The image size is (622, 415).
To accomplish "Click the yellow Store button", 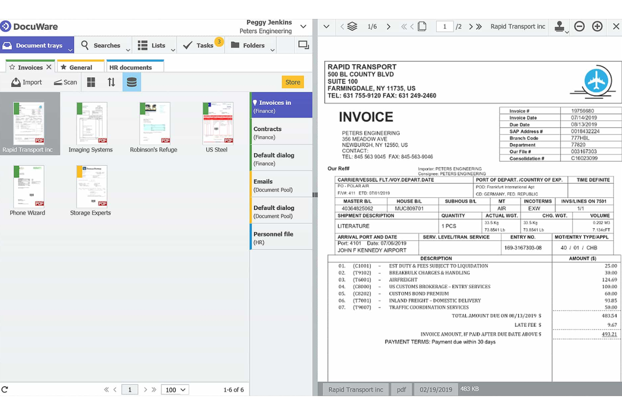I will (293, 82).
